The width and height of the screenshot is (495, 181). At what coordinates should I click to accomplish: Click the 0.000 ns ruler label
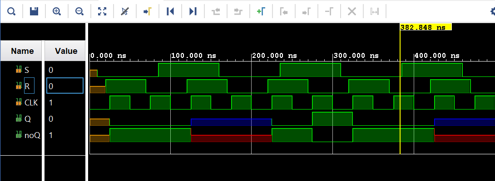tap(108, 56)
